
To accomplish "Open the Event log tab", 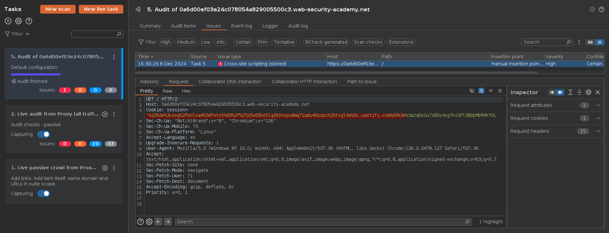I will pyautogui.click(x=241, y=26).
